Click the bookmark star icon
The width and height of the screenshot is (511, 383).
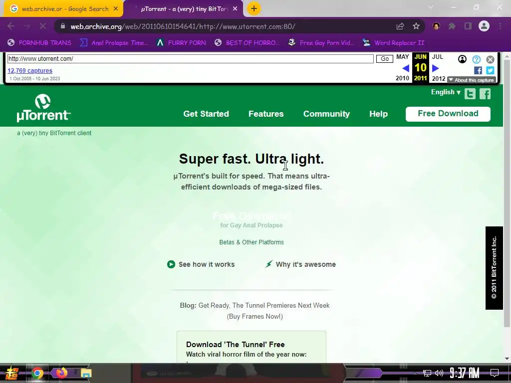click(416, 26)
